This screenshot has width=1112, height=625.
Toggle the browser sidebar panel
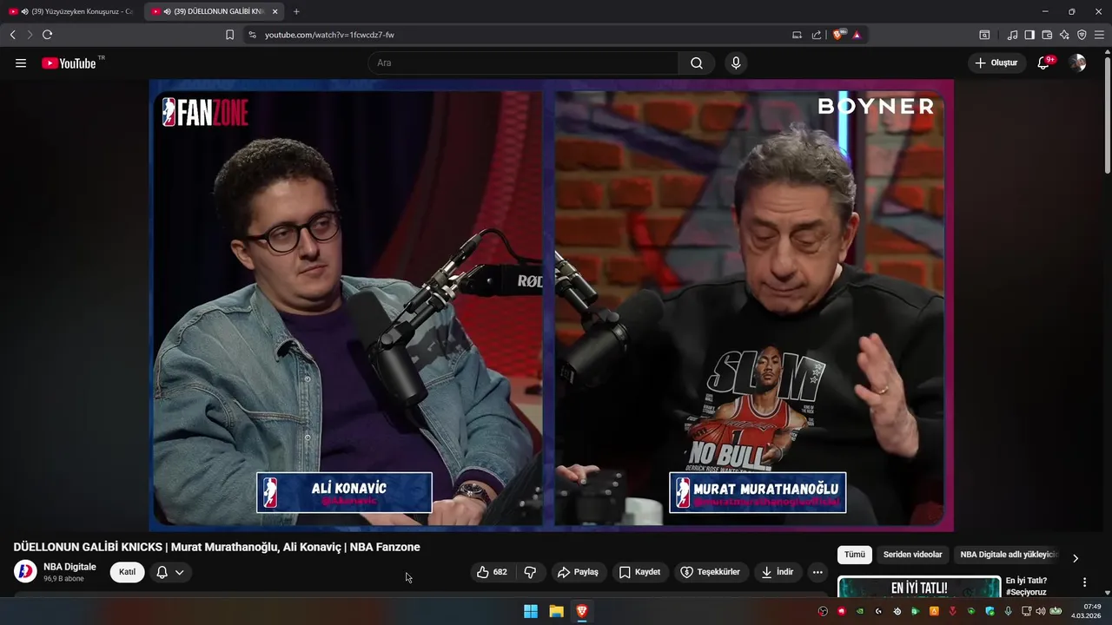[x=1029, y=35]
